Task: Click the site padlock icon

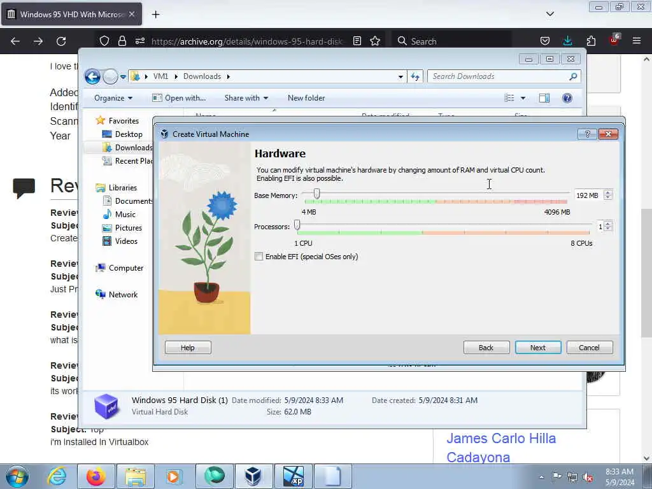Action: click(122, 41)
